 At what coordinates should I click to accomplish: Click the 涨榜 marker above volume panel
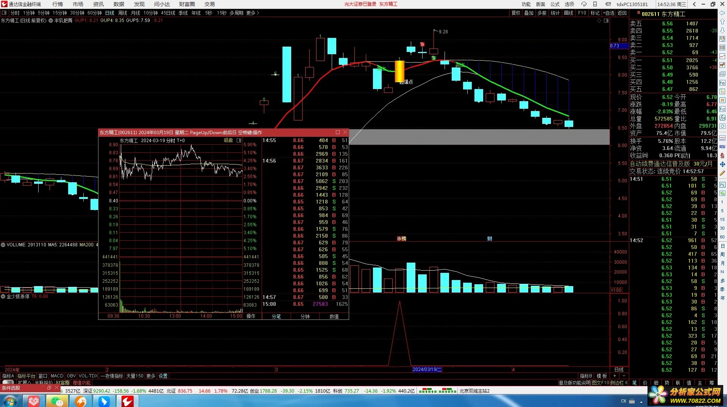click(x=401, y=239)
